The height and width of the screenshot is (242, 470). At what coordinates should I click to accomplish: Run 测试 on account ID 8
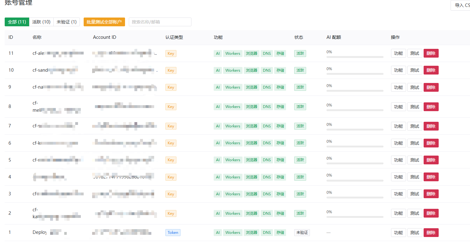pyautogui.click(x=415, y=107)
